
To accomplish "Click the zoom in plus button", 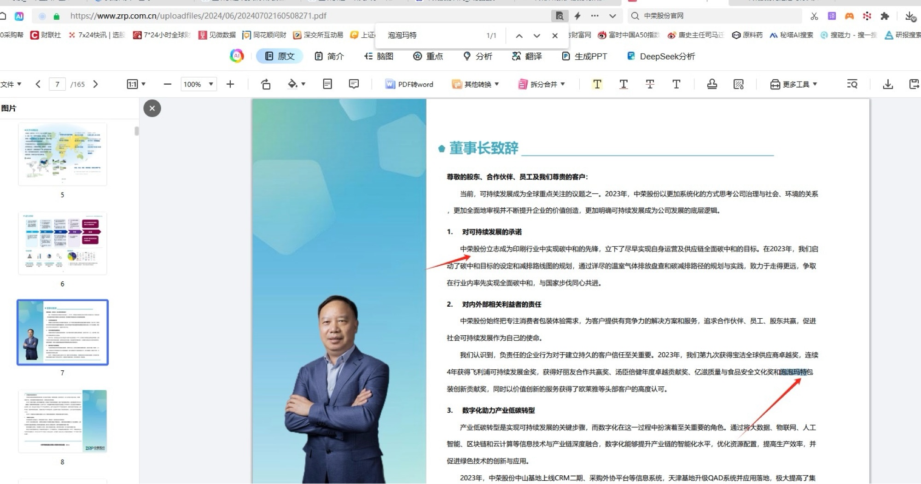I will coord(230,84).
